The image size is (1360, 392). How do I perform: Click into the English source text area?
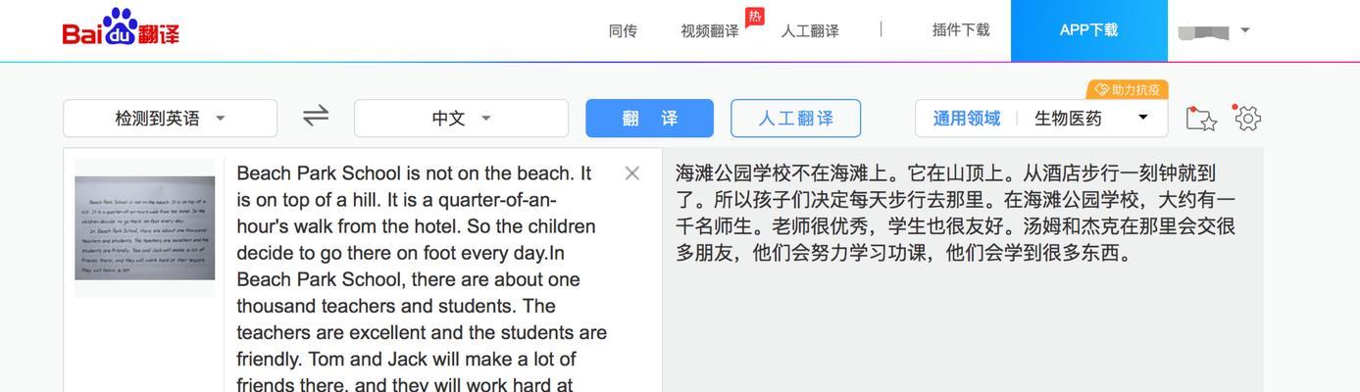point(422,279)
